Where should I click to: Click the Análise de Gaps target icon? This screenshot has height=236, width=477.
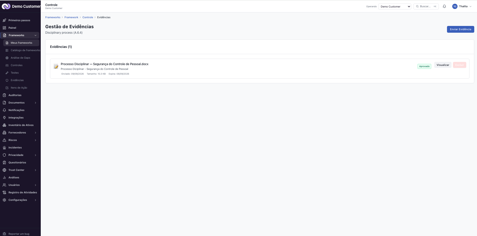[x=7, y=58]
